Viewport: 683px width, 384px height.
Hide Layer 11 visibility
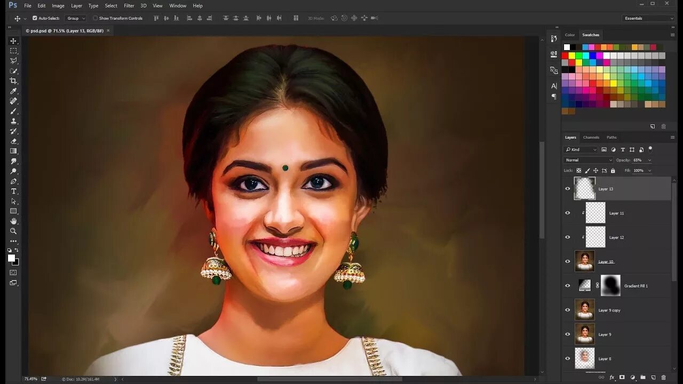(x=568, y=213)
